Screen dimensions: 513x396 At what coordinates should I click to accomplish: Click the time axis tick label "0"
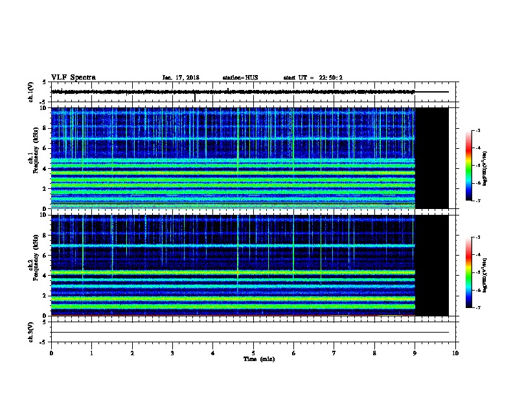coord(51,353)
